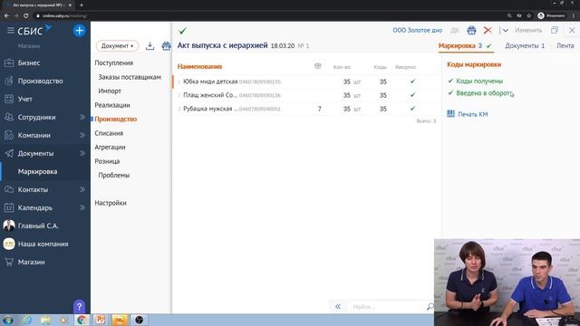Select Реализации category
The image size is (580, 326).
(112, 105)
